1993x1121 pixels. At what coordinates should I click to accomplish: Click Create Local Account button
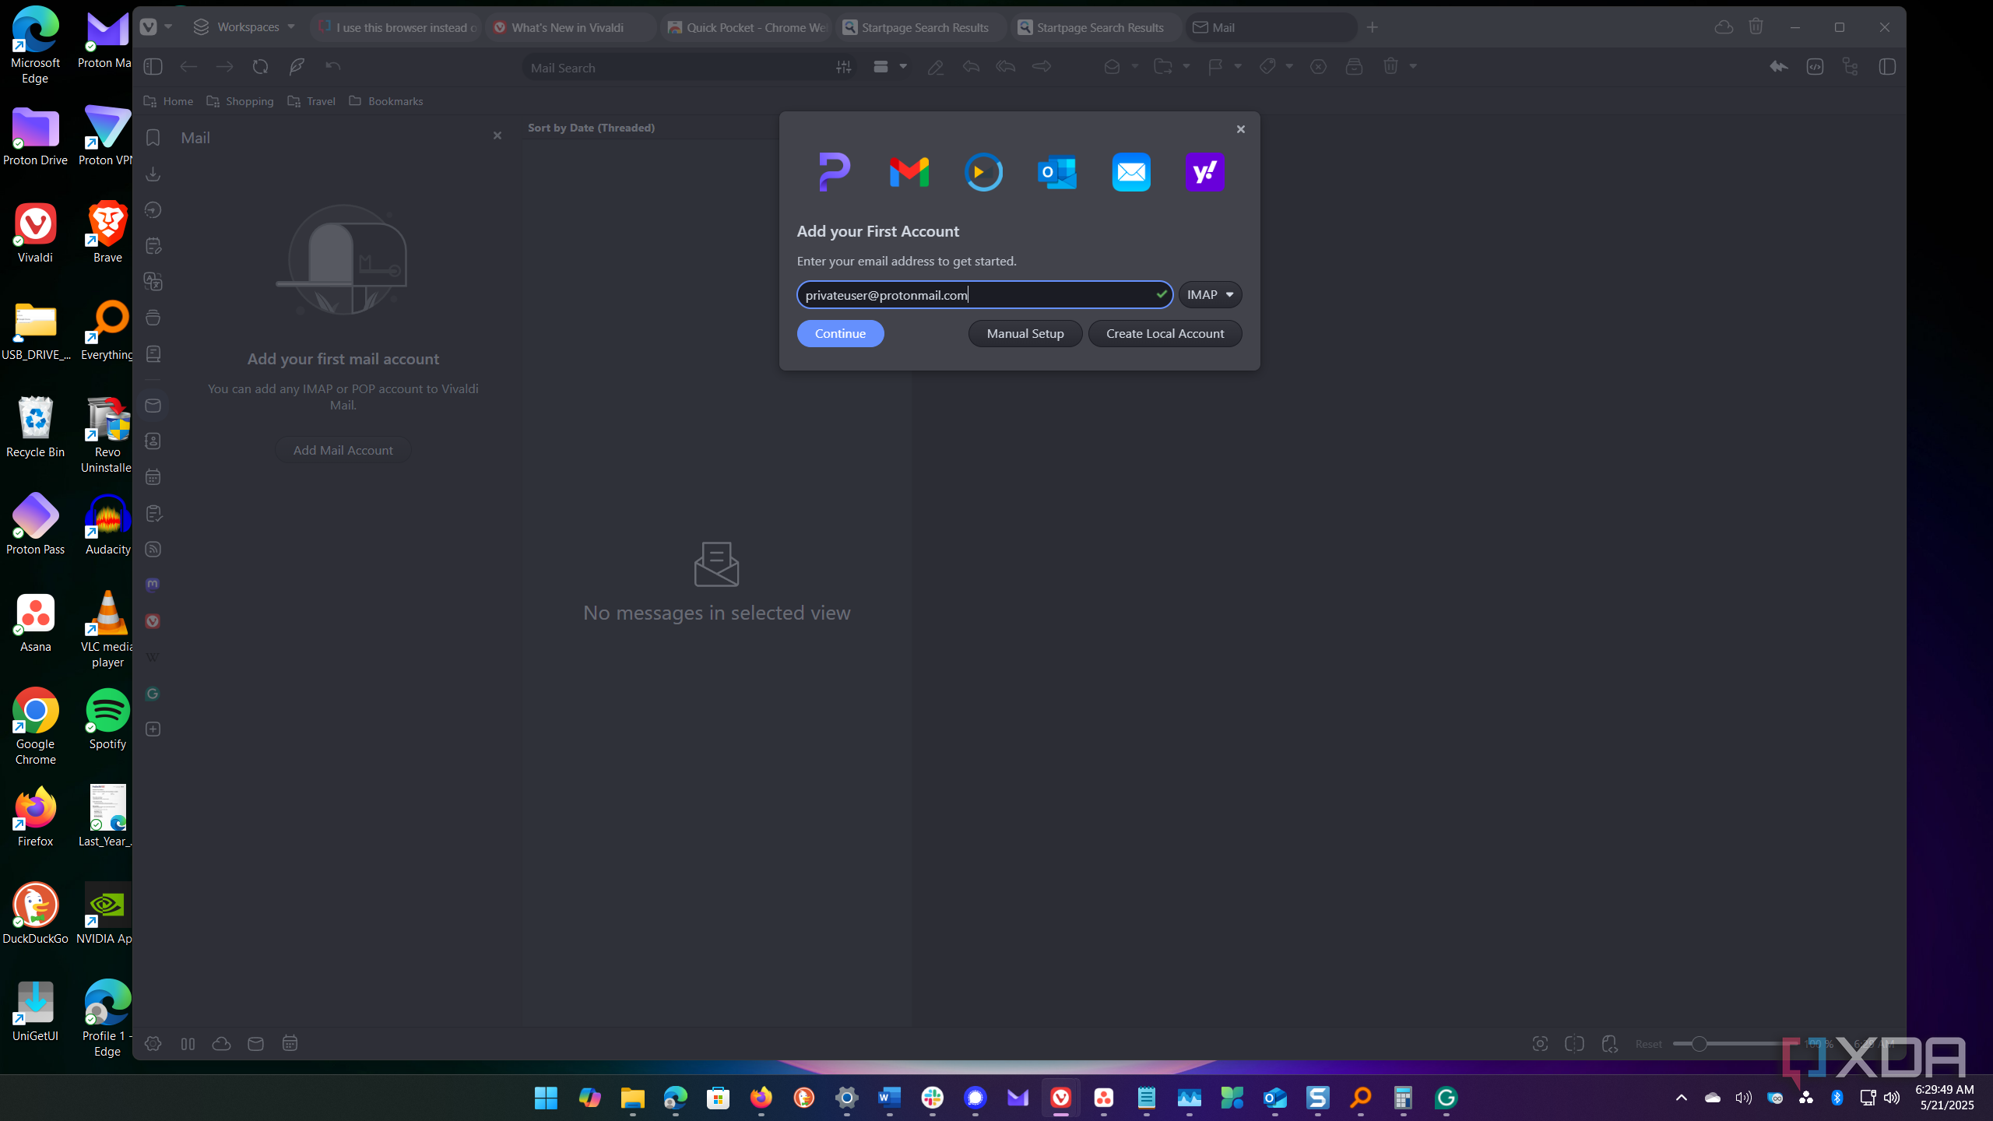(1165, 333)
